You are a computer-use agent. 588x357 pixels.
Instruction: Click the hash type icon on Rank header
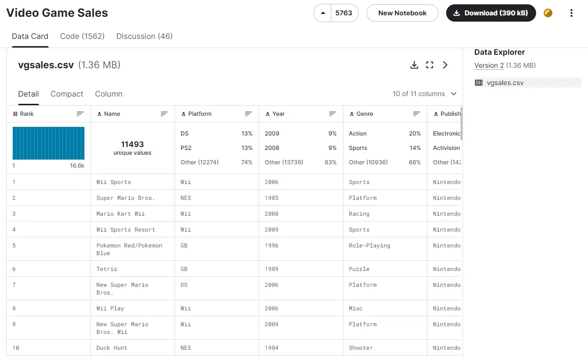coord(15,114)
